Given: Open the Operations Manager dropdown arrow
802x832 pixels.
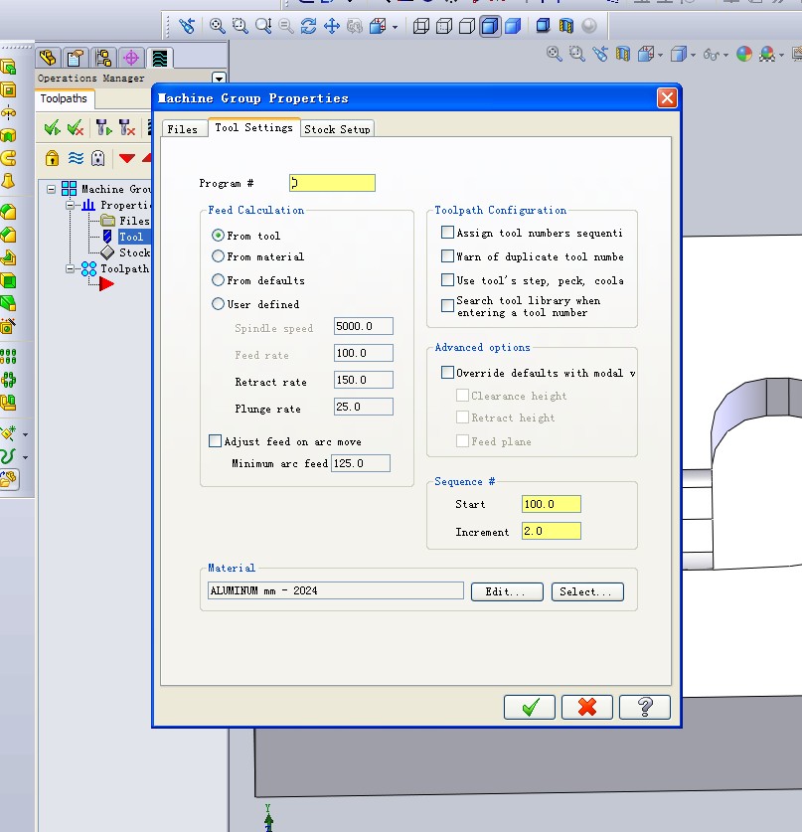Looking at the screenshot, I should (219, 79).
